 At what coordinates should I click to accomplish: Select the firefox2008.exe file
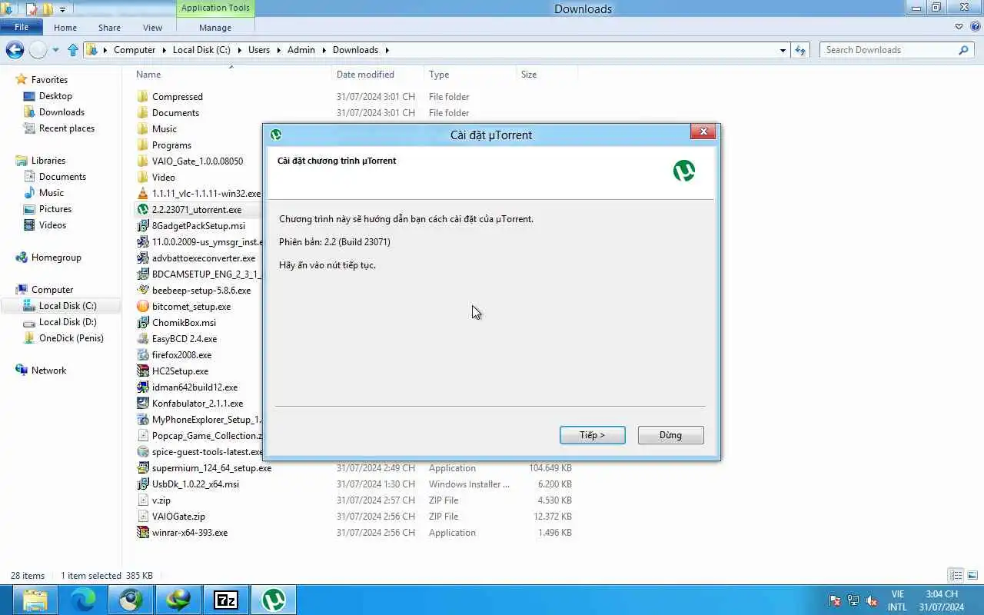[x=181, y=355]
